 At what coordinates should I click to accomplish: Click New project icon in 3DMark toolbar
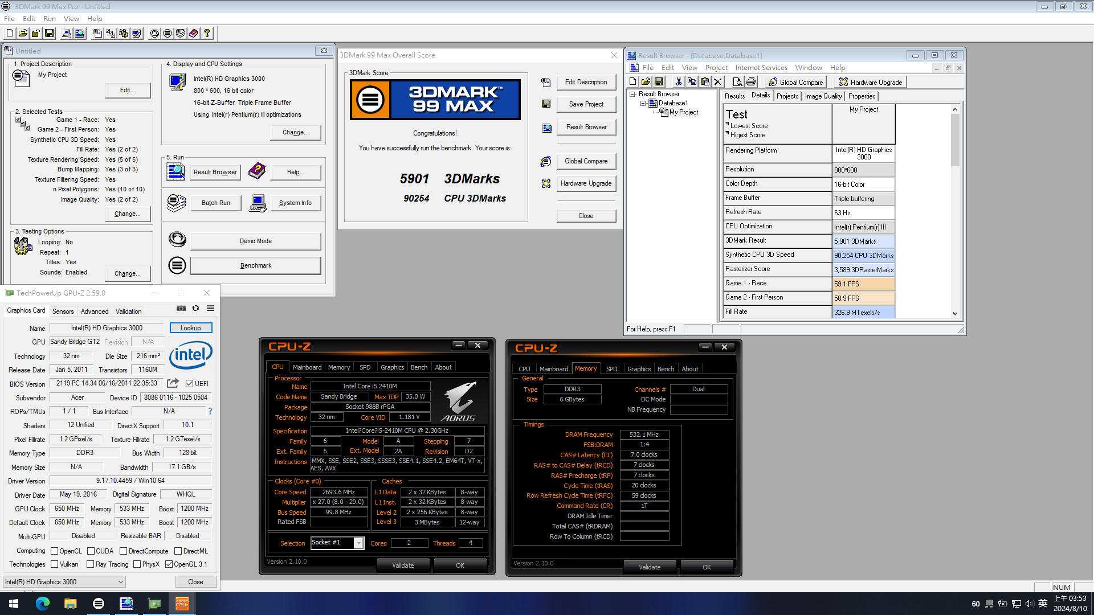click(10, 34)
